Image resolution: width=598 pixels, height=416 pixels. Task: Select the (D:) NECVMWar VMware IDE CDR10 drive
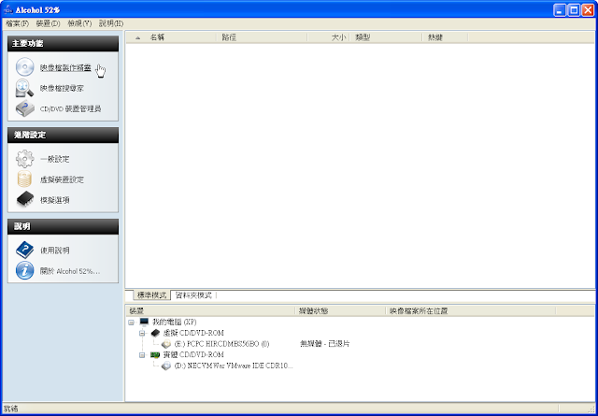(x=234, y=366)
